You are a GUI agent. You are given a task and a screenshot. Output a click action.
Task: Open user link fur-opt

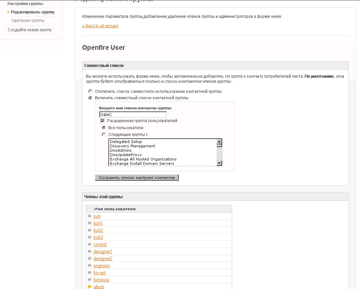point(99,273)
